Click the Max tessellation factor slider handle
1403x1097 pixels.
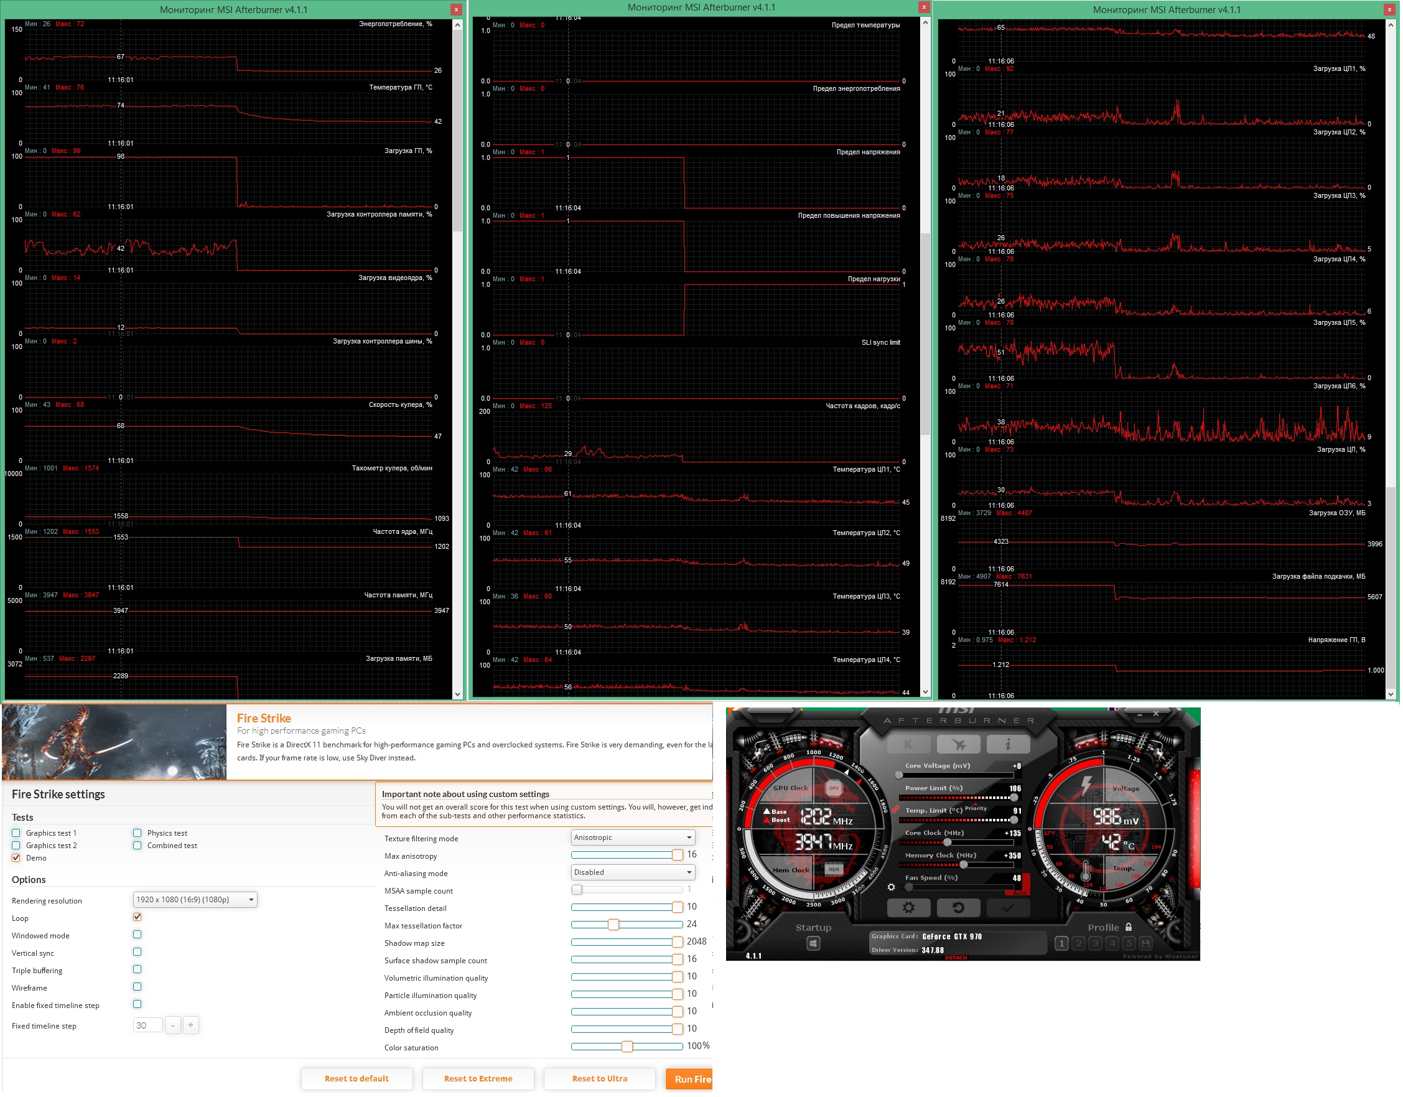[613, 925]
